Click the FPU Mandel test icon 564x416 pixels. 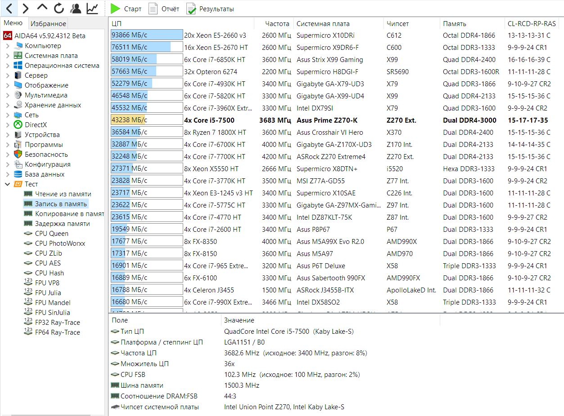click(28, 303)
